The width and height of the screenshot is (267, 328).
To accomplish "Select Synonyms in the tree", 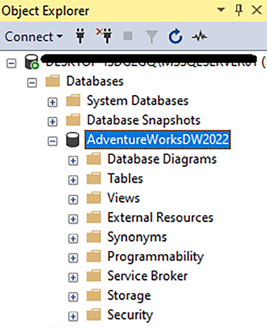I will point(137,238).
